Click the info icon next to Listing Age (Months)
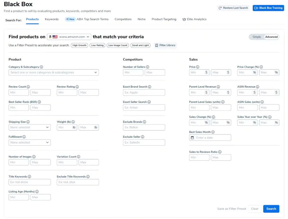Viewport: 288px width, 219px height. pyautogui.click(x=37, y=192)
